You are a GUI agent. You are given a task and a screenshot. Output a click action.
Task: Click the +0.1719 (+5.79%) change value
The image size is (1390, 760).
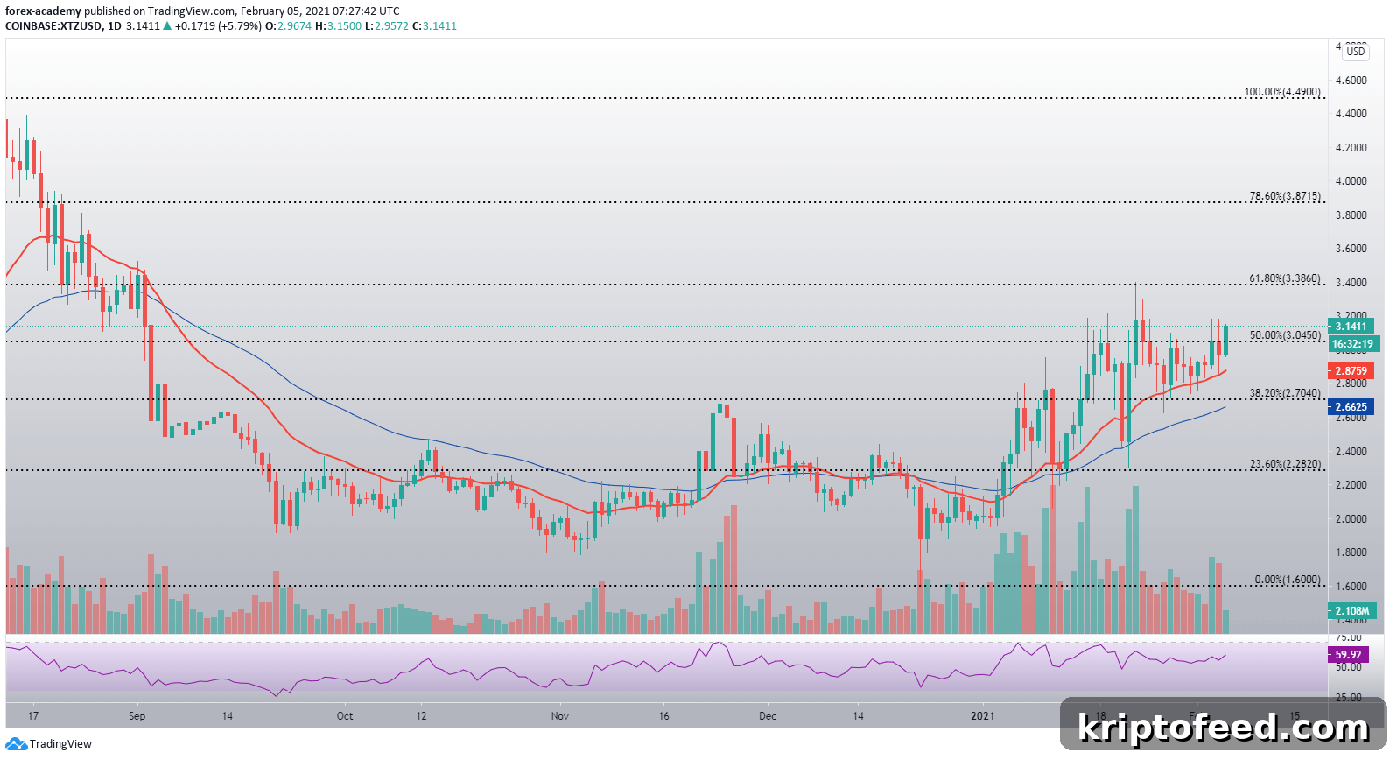pos(218,26)
